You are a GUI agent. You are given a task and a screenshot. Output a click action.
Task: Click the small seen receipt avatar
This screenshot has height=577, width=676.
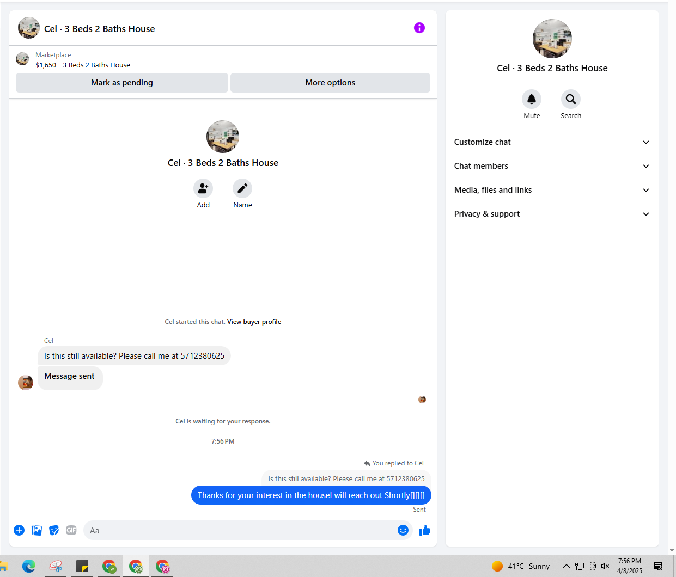click(x=422, y=400)
